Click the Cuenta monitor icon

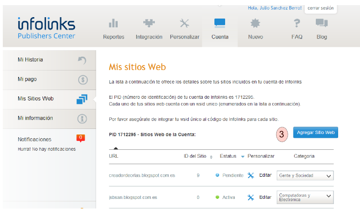[x=220, y=23]
